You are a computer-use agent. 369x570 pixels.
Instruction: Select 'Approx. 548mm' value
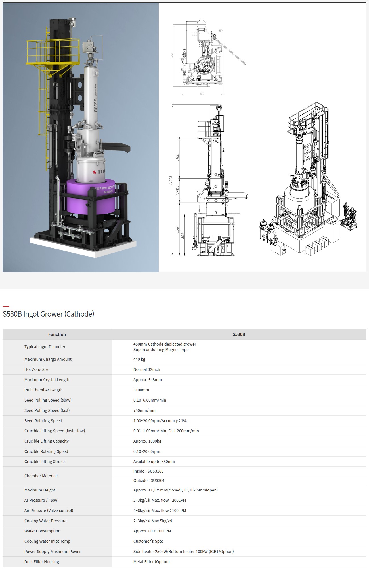click(x=148, y=380)
